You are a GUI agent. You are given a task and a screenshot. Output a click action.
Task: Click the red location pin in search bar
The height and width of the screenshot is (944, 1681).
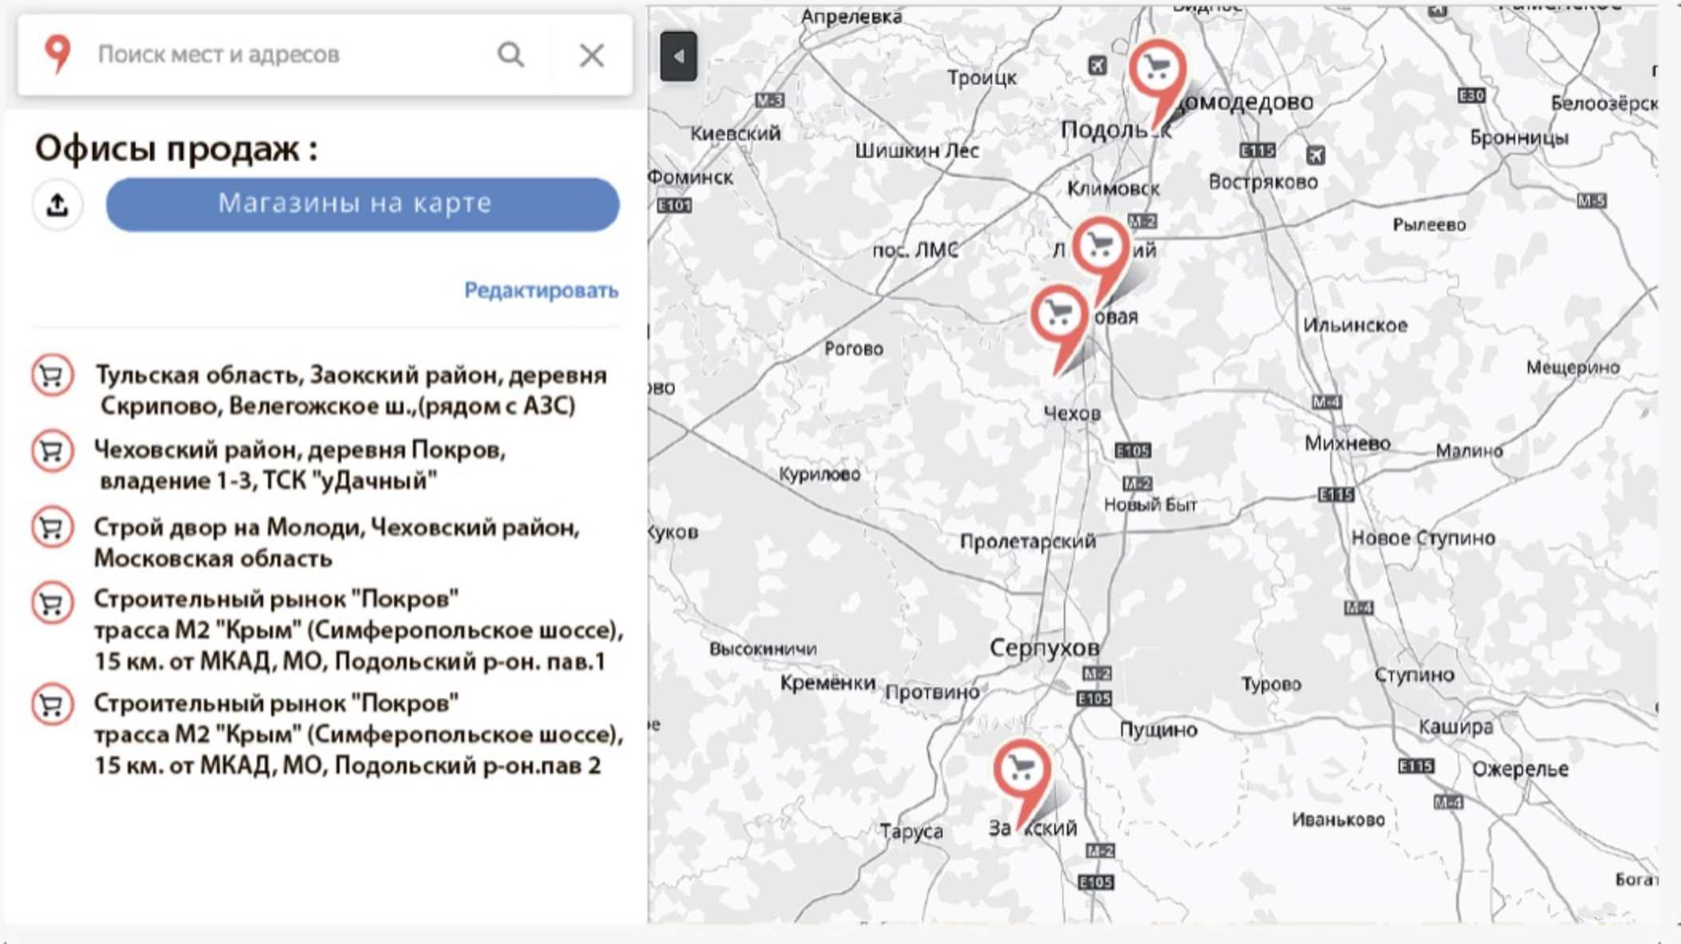click(x=57, y=54)
